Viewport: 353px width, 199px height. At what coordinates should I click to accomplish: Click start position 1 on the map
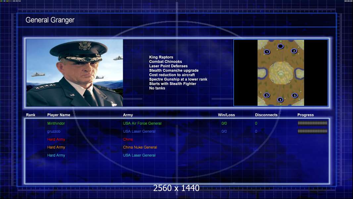click(x=267, y=52)
